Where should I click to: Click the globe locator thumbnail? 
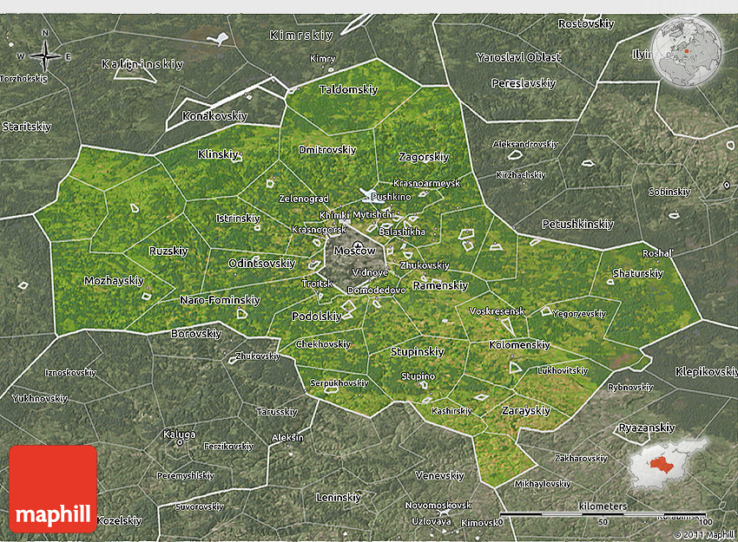pos(687,50)
